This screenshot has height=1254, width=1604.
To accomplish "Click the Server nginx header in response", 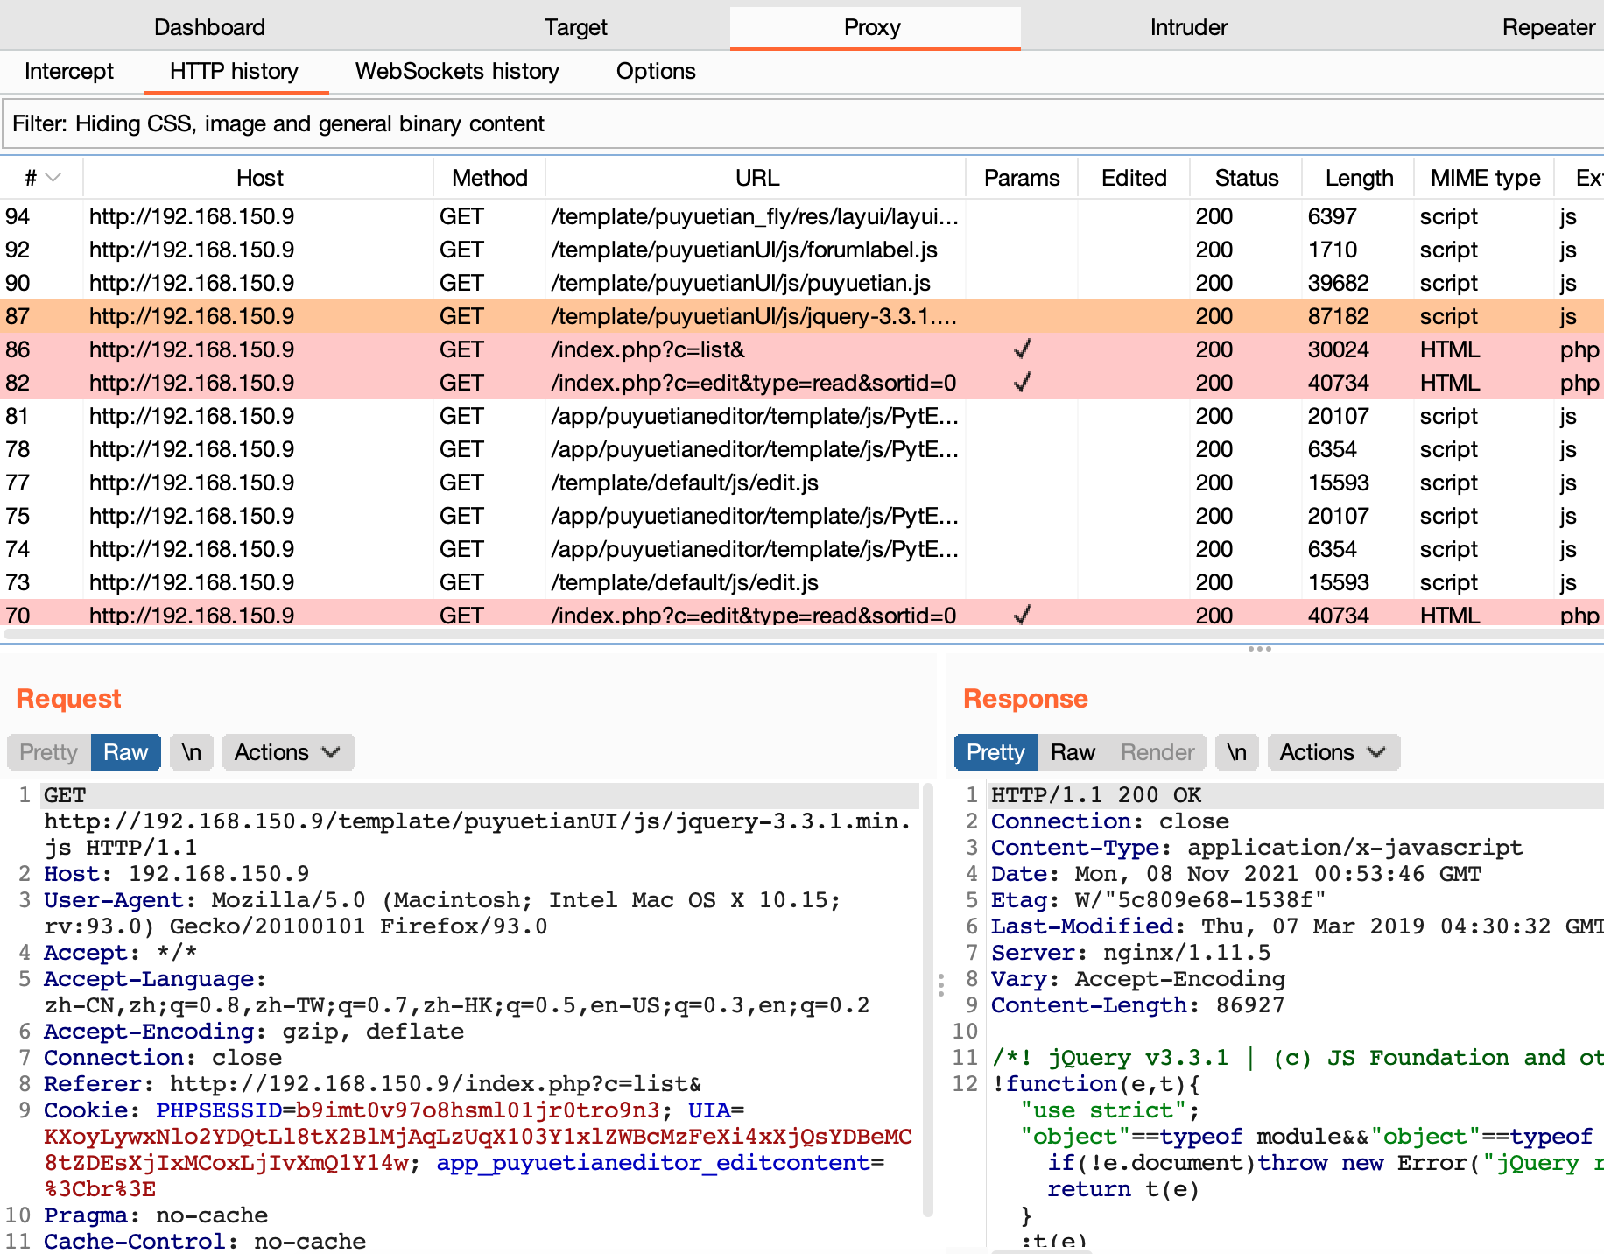I will (x=1130, y=953).
